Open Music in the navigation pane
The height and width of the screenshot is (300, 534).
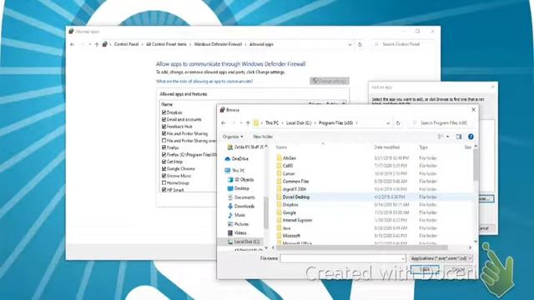(x=239, y=215)
